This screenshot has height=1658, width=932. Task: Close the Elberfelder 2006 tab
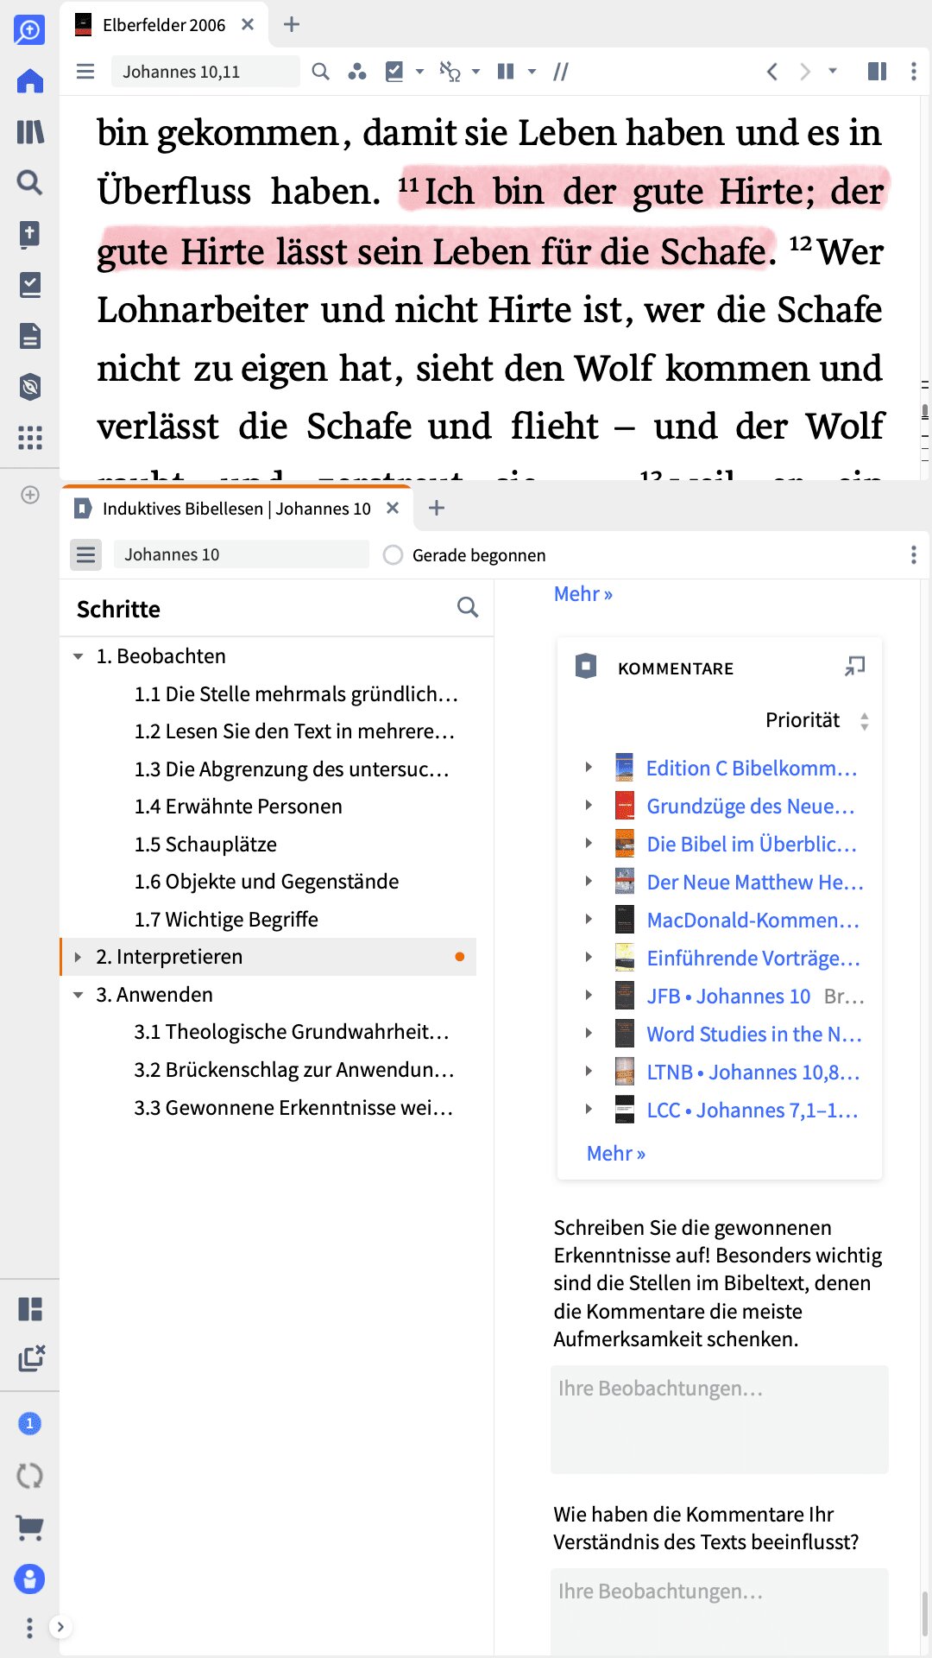248,25
